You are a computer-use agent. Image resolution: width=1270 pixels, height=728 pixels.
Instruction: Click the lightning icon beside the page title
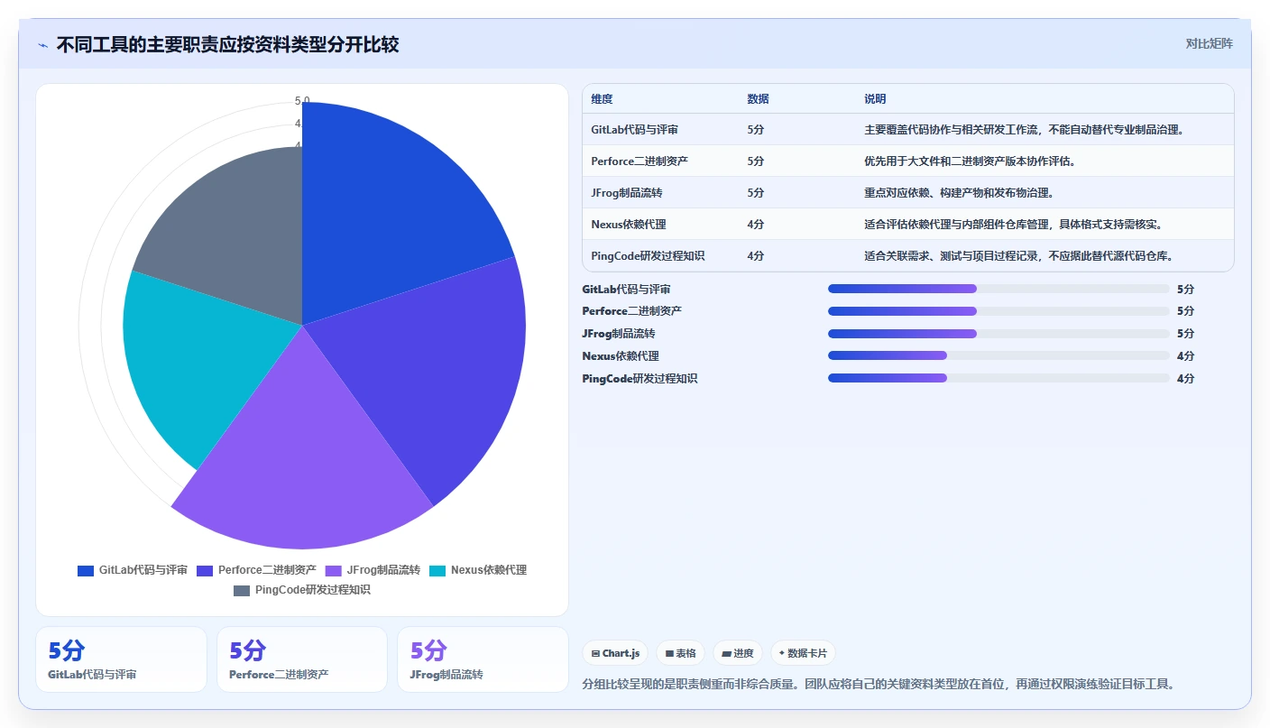[x=42, y=45]
